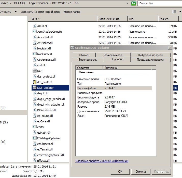Expand the arrow after Eagle Dynamics breadcrumb
The width and height of the screenshot is (182, 178).
point(50,3)
